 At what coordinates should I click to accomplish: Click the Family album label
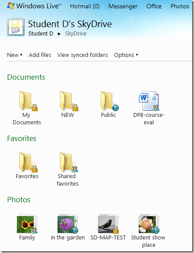click(27, 238)
